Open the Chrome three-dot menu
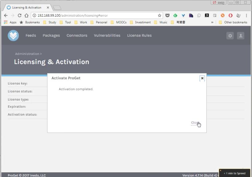 [x=246, y=15]
